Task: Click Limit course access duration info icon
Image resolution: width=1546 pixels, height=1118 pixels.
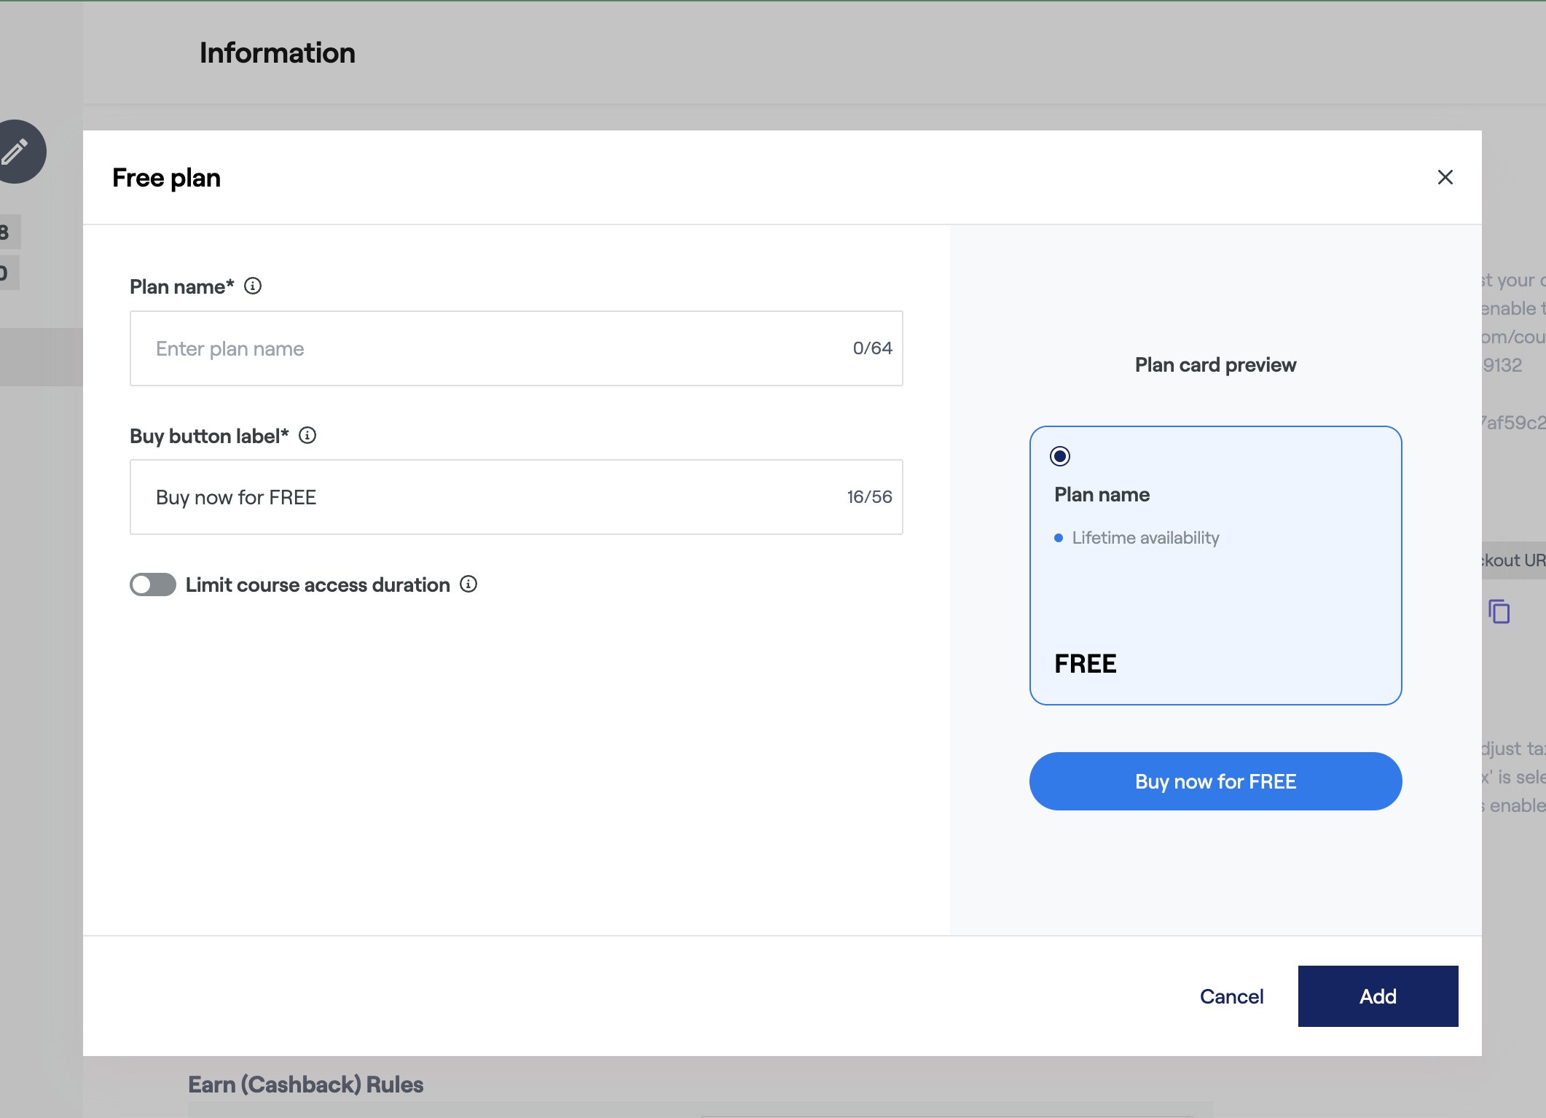Action: 468,584
